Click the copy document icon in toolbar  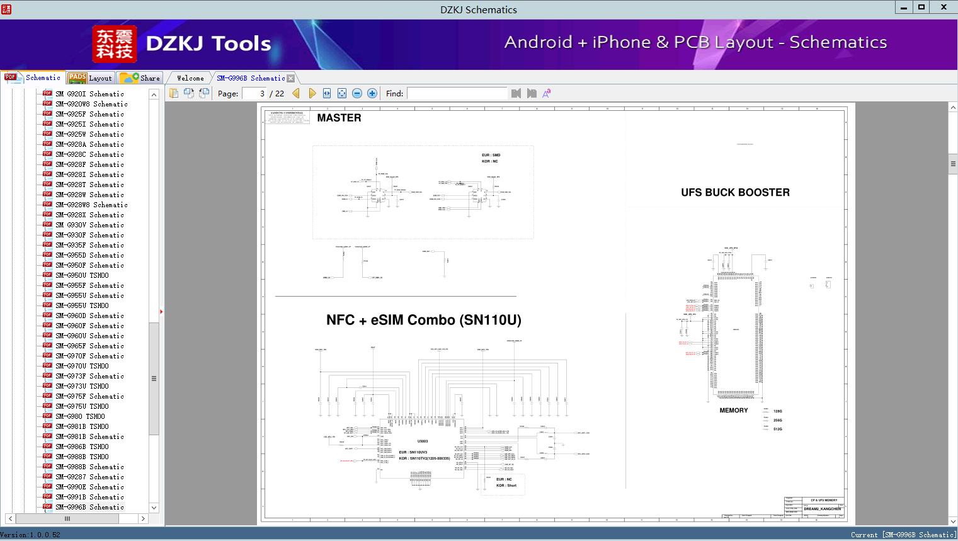[x=174, y=93]
